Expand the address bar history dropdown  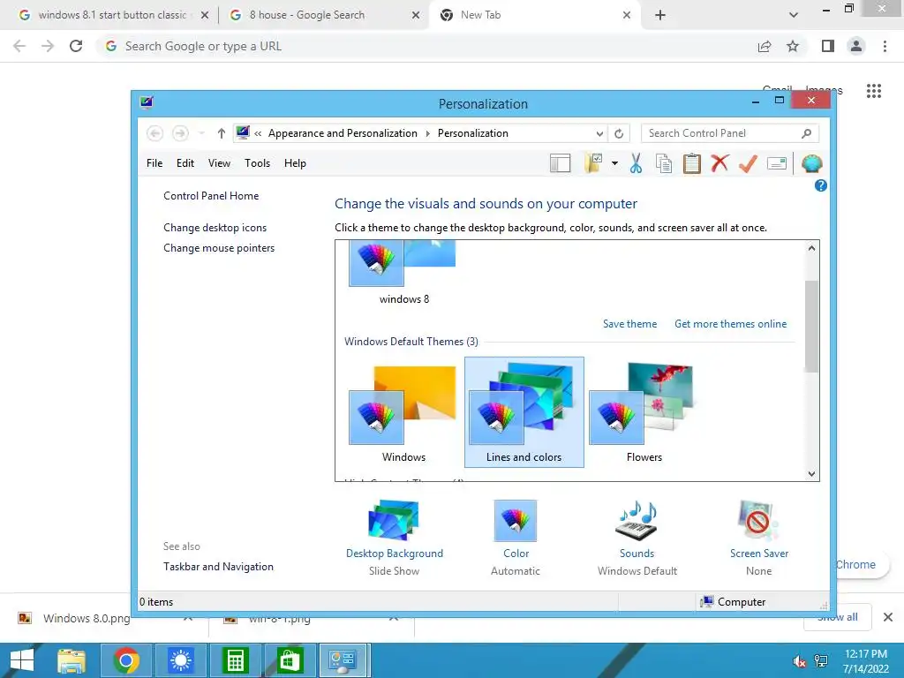pyautogui.click(x=599, y=134)
